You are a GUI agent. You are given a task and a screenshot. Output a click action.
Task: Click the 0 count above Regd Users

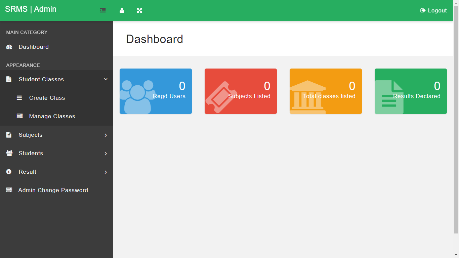[182, 86]
